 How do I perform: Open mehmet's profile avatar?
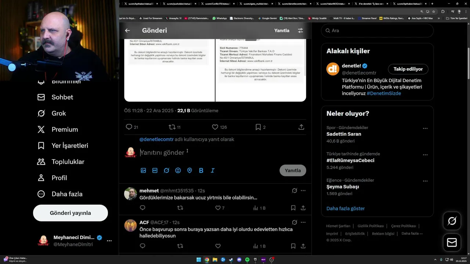pos(130,194)
